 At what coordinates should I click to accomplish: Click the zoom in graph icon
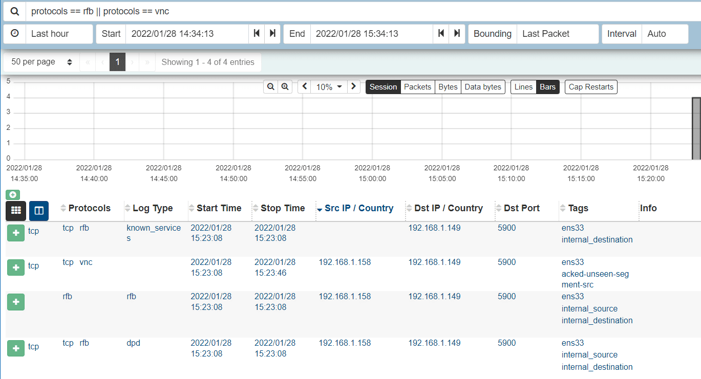[x=285, y=87]
